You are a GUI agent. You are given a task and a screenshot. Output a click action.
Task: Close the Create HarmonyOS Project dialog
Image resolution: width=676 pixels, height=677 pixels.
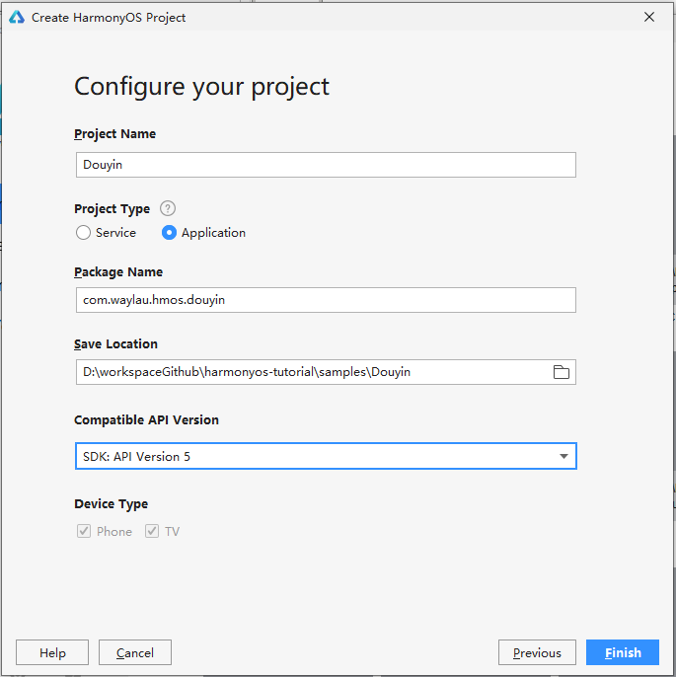648,17
